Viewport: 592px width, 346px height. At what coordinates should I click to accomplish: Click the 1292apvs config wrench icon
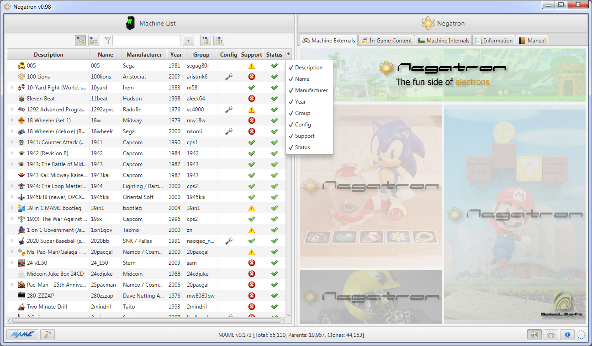(229, 110)
